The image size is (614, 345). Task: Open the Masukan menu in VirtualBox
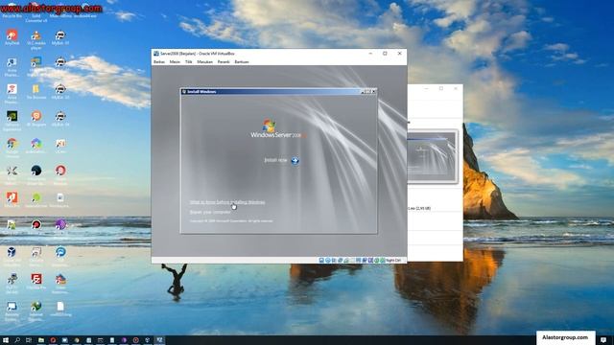[204, 61]
